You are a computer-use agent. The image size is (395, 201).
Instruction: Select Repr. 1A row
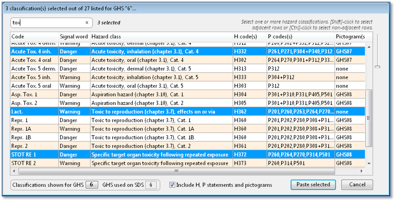click(x=188, y=129)
